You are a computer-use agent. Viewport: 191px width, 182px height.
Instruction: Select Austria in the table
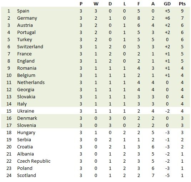click(25, 25)
